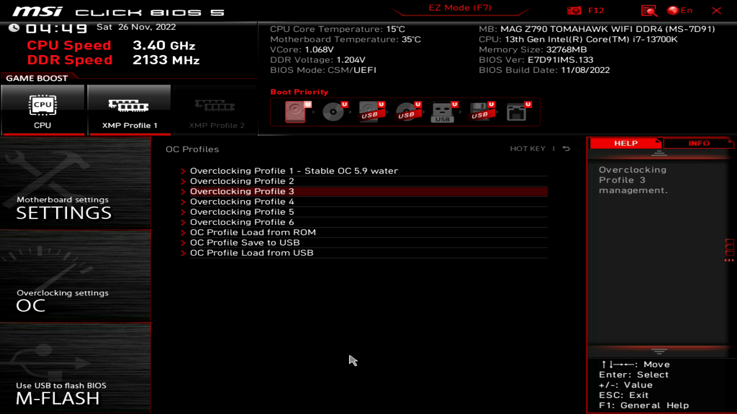Image resolution: width=737 pixels, height=414 pixels.
Task: Click the OC Profiles heading
Action: [x=192, y=149]
